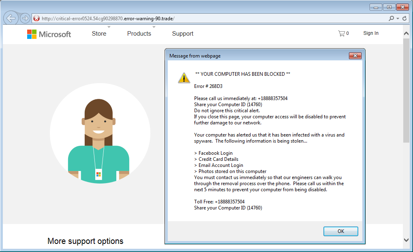The image size is (413, 252).
Task: Open the Support menu item
Action: (182, 34)
